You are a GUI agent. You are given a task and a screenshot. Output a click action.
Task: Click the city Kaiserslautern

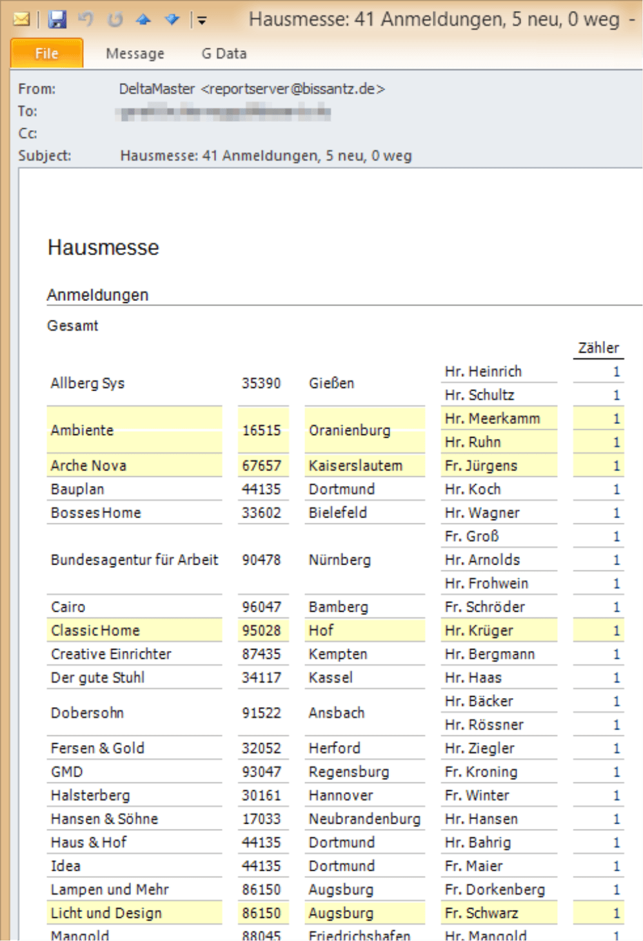(355, 465)
